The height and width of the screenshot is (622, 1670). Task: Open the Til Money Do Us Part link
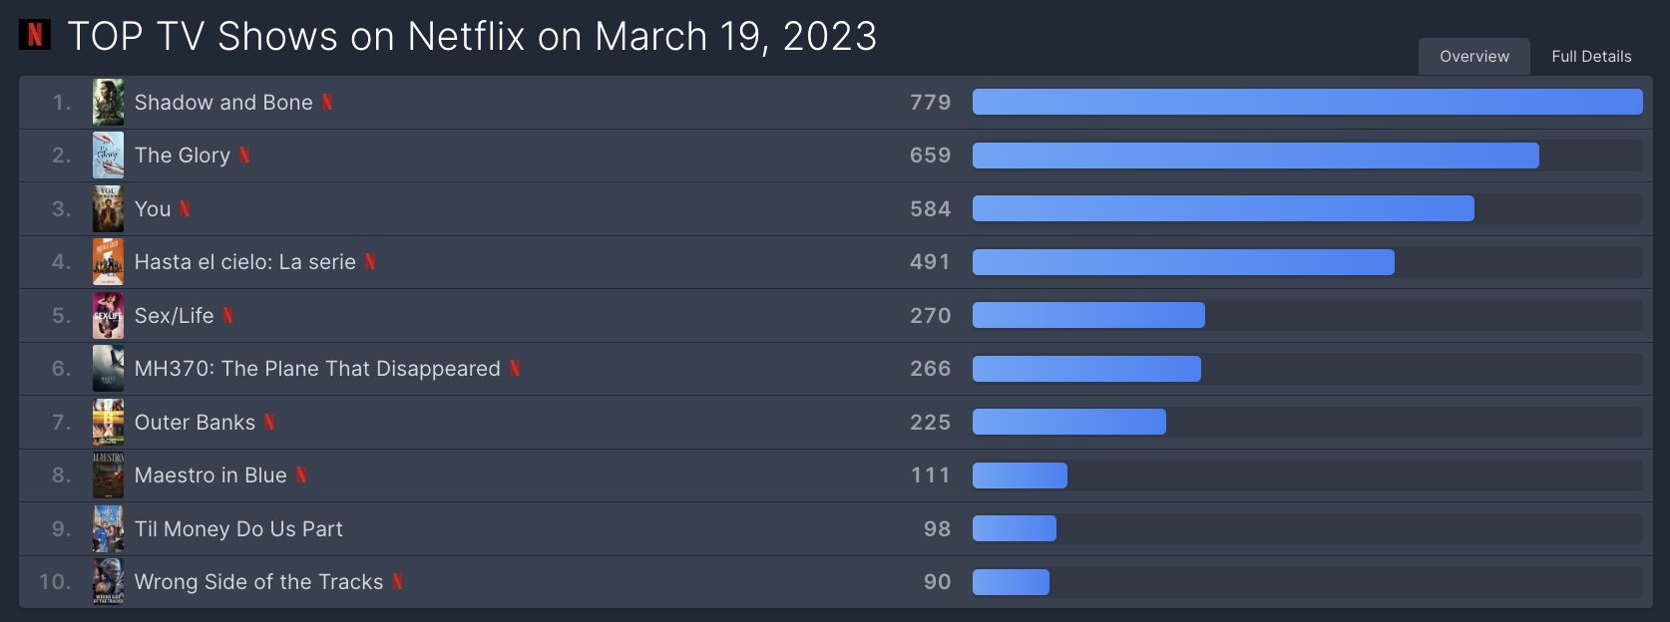(x=238, y=528)
